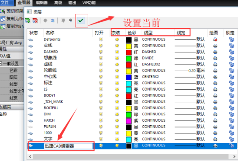Click the DASHEDX2 linetype cell
The image size is (238, 161).
tap(151, 64)
